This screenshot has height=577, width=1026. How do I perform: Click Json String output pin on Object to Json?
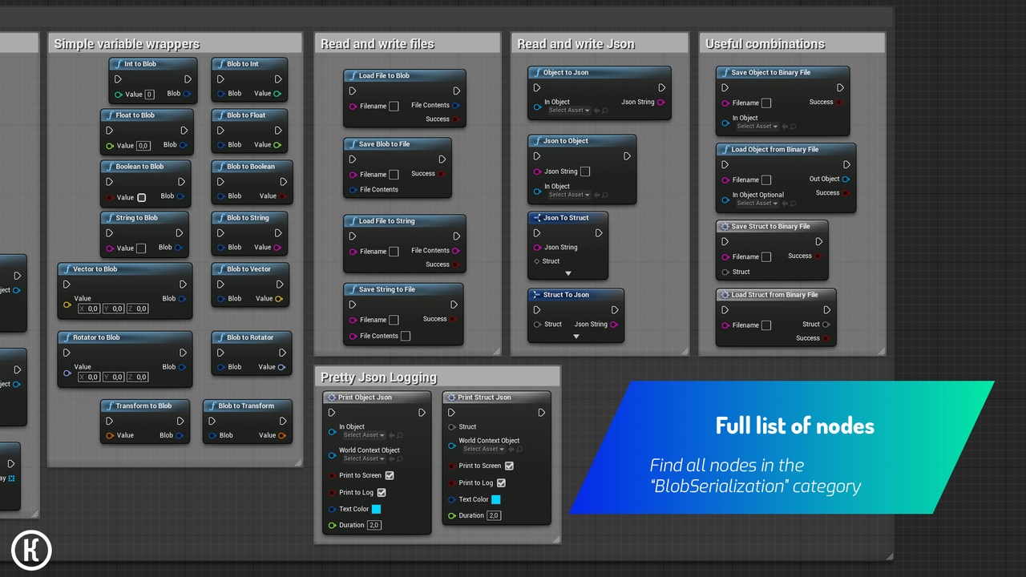click(x=661, y=103)
